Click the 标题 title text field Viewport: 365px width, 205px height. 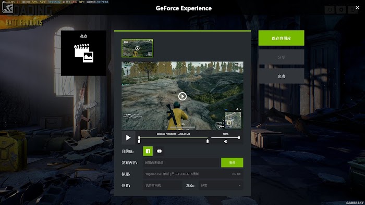point(193,174)
